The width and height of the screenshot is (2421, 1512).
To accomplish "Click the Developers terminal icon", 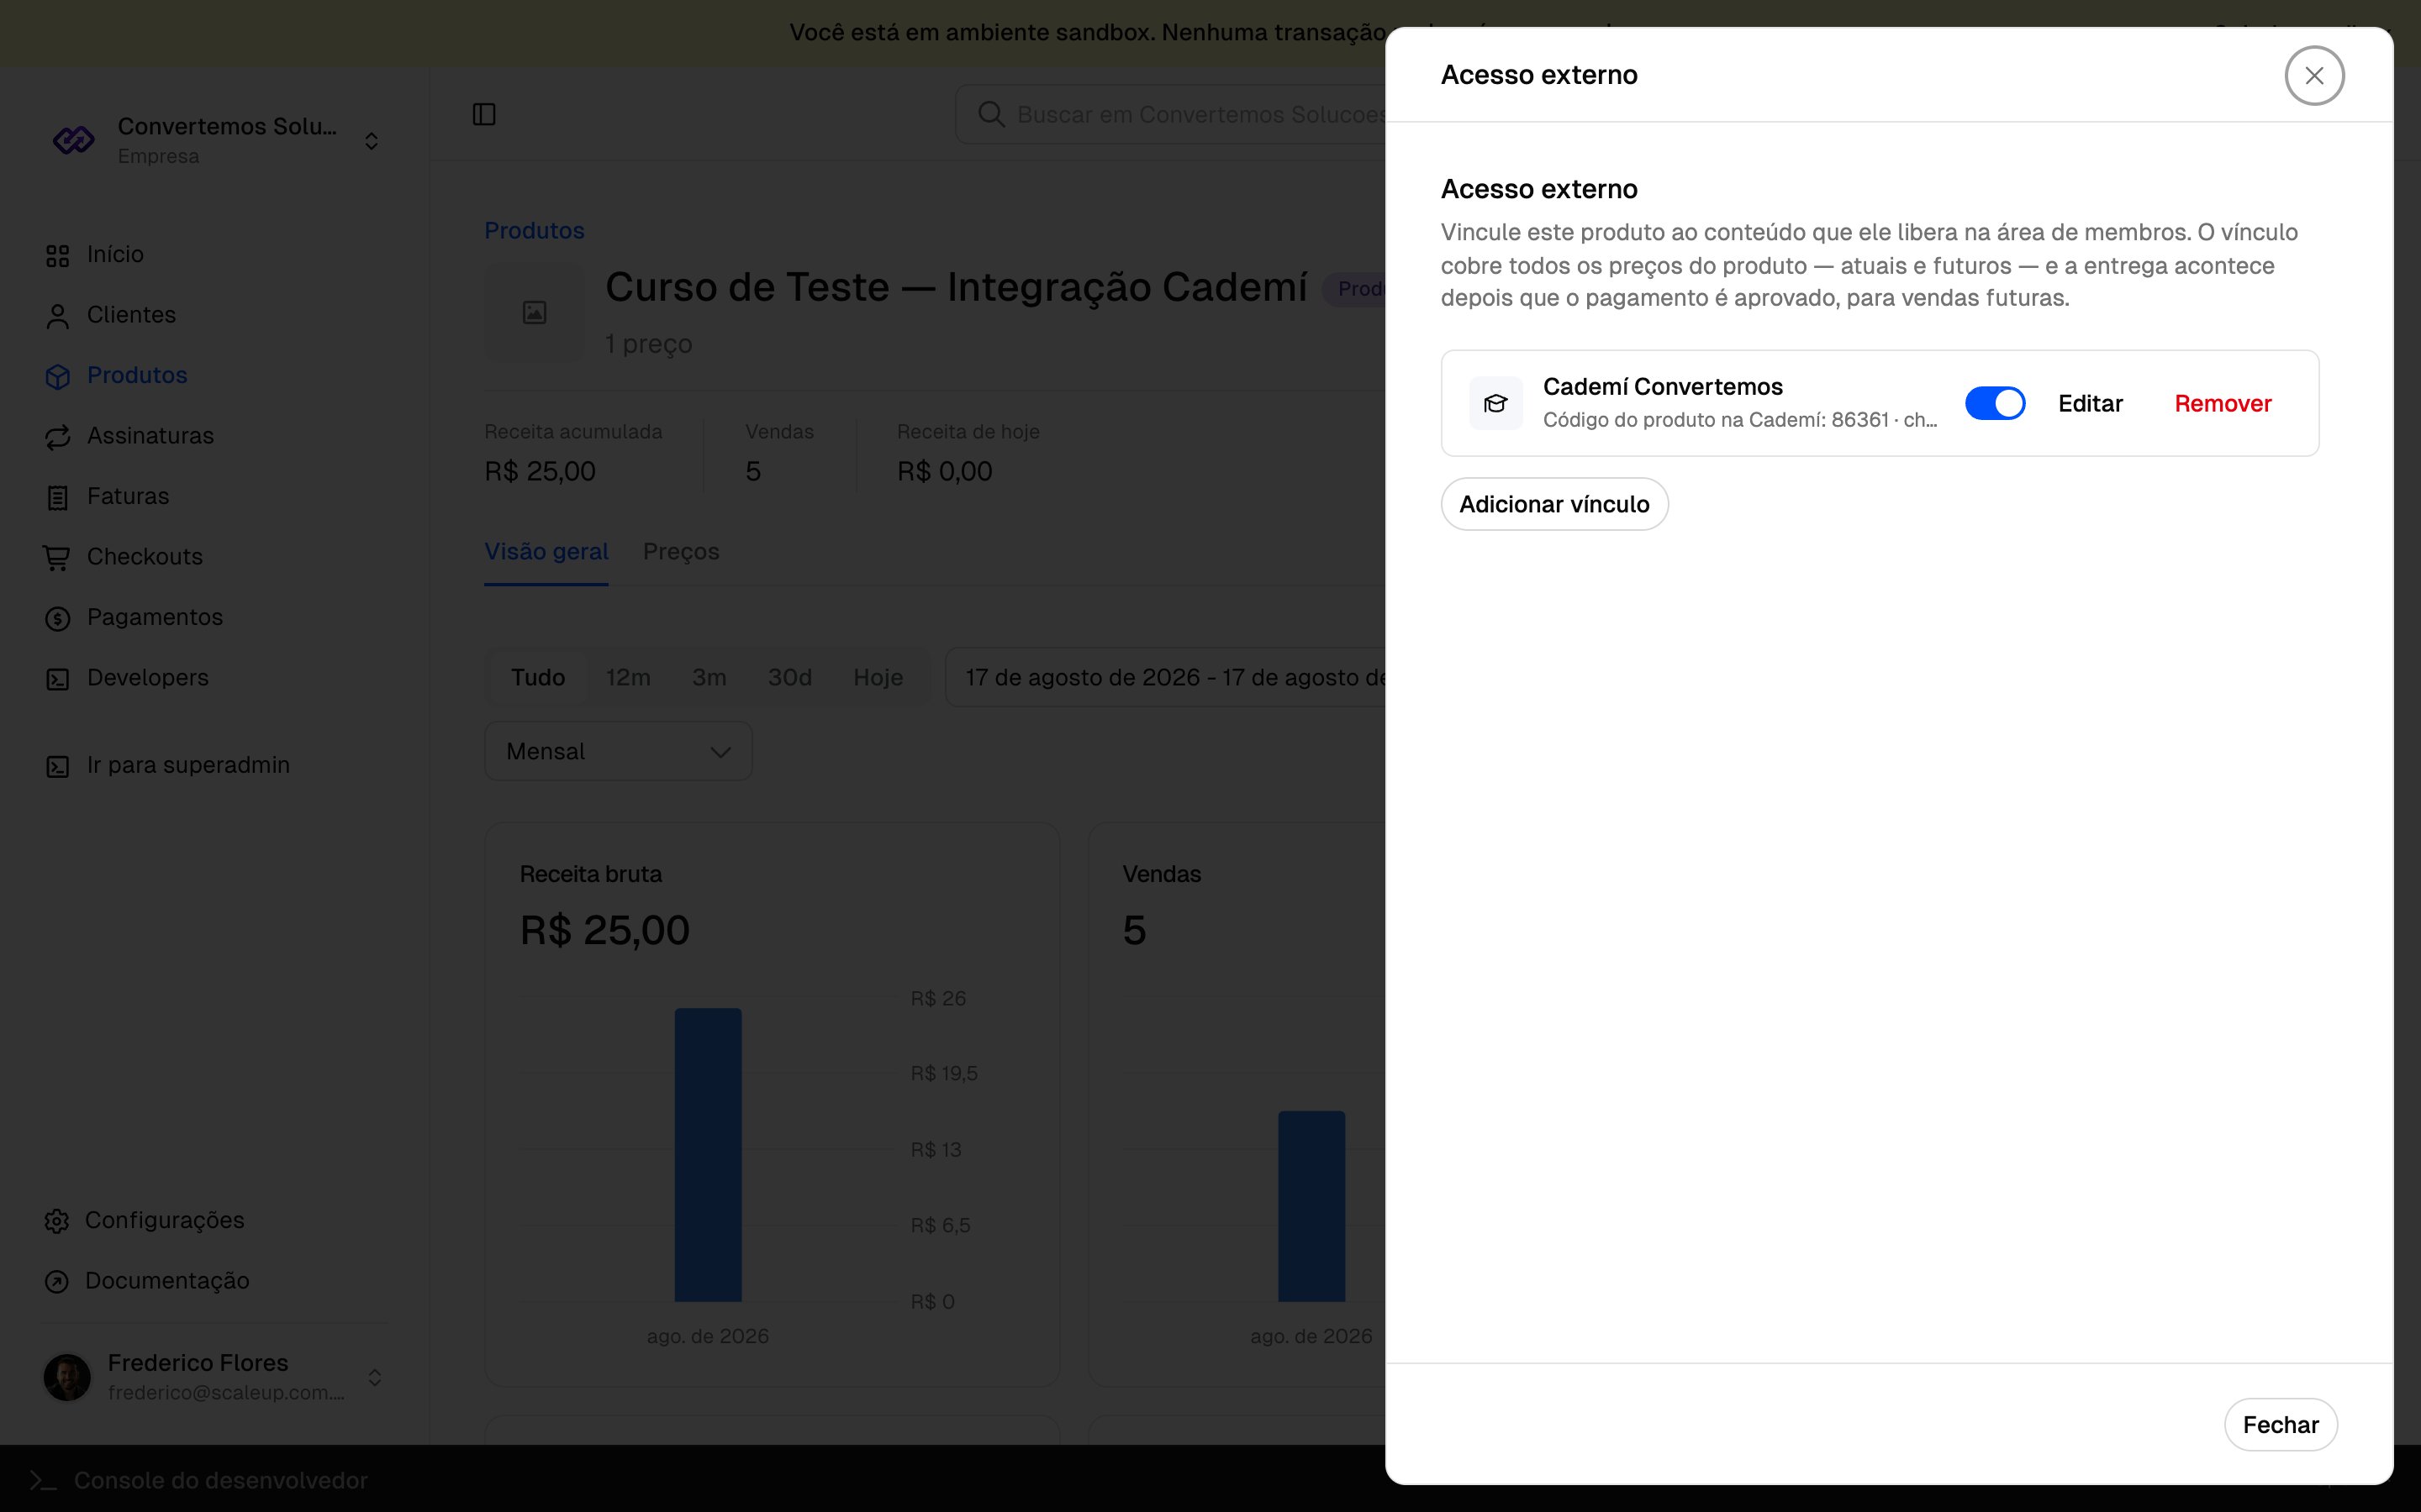I will tap(57, 679).
